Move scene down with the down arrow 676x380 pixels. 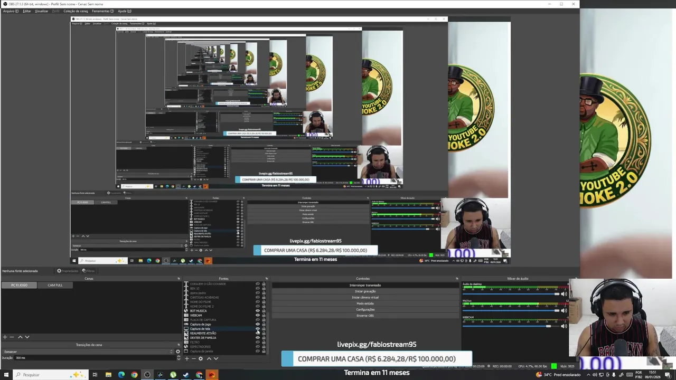click(27, 337)
